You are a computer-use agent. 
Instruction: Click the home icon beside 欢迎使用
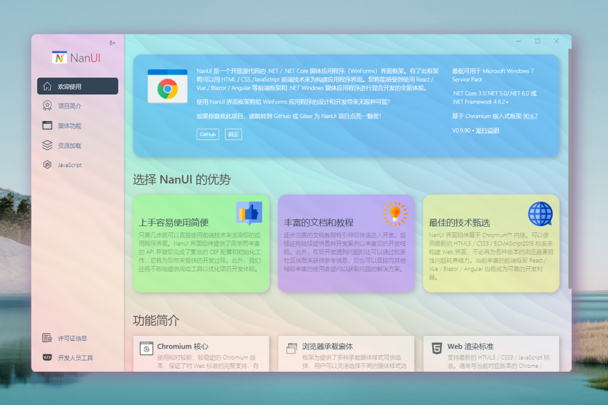(x=48, y=85)
